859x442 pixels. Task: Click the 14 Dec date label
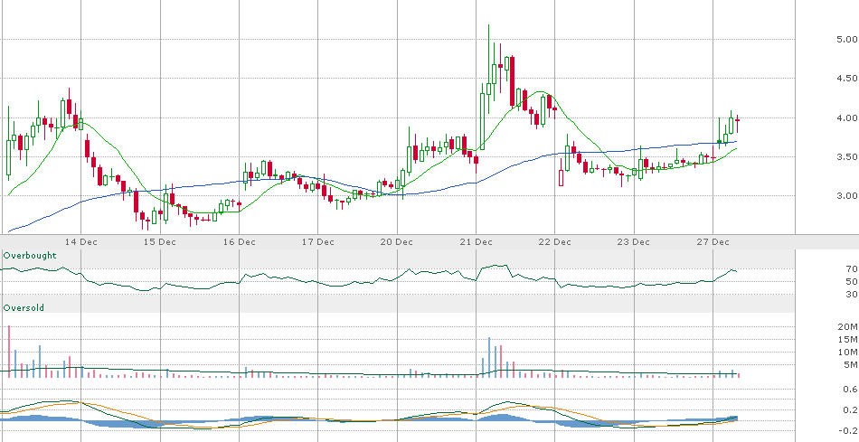[81, 242]
